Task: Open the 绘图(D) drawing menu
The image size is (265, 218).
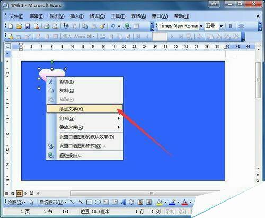Action: (16, 202)
